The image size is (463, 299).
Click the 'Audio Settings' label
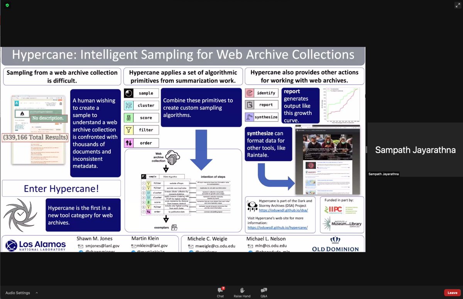[x=18, y=293]
